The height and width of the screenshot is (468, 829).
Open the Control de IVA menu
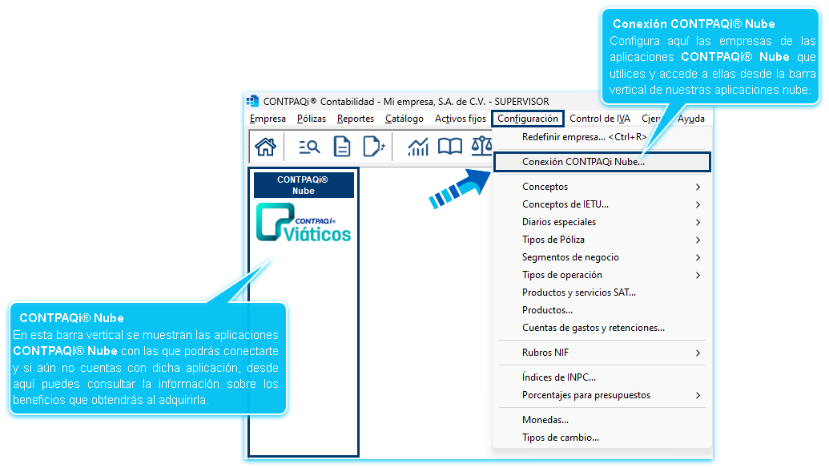click(600, 119)
